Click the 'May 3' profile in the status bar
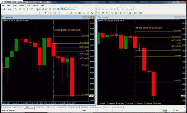The image size is (187, 113). [84, 111]
